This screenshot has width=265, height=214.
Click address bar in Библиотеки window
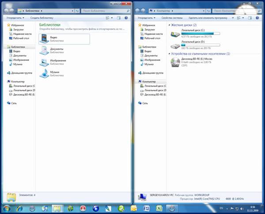[46, 11]
